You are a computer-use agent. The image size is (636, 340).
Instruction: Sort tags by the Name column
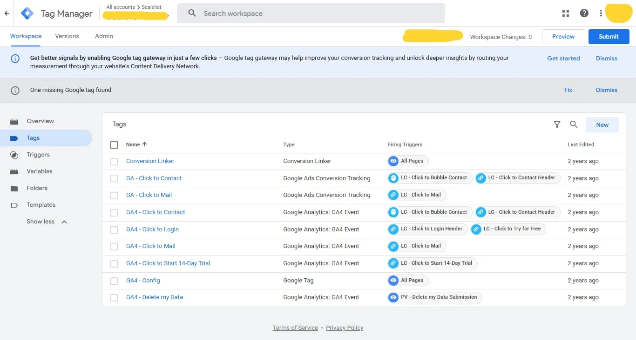tap(136, 144)
